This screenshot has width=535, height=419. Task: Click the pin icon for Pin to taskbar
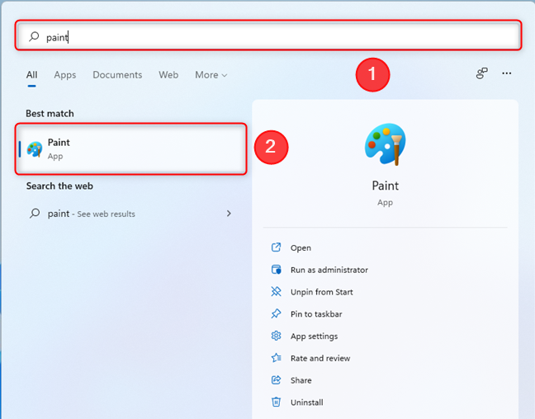pos(276,313)
